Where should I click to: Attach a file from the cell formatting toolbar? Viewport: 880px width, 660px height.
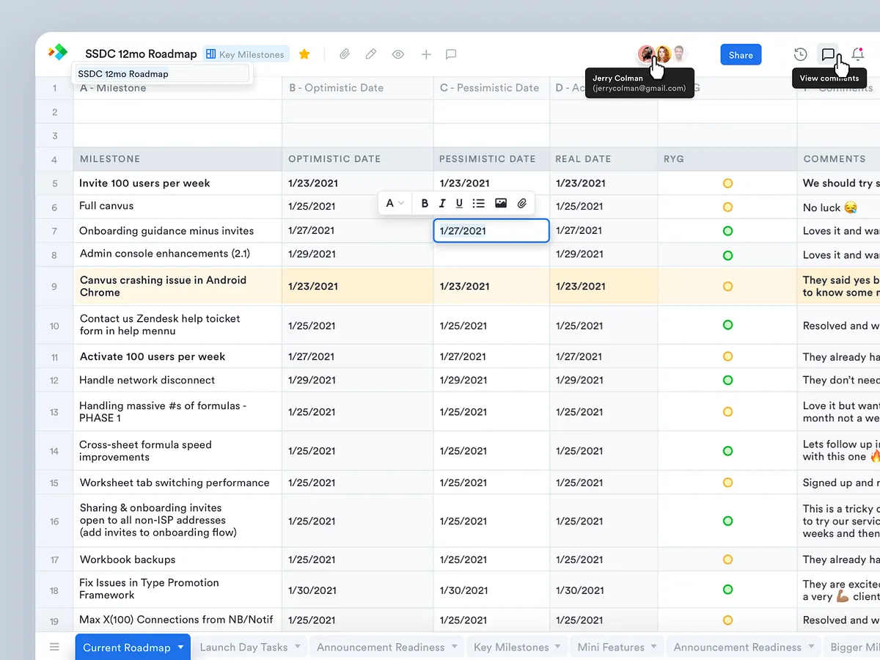point(522,203)
